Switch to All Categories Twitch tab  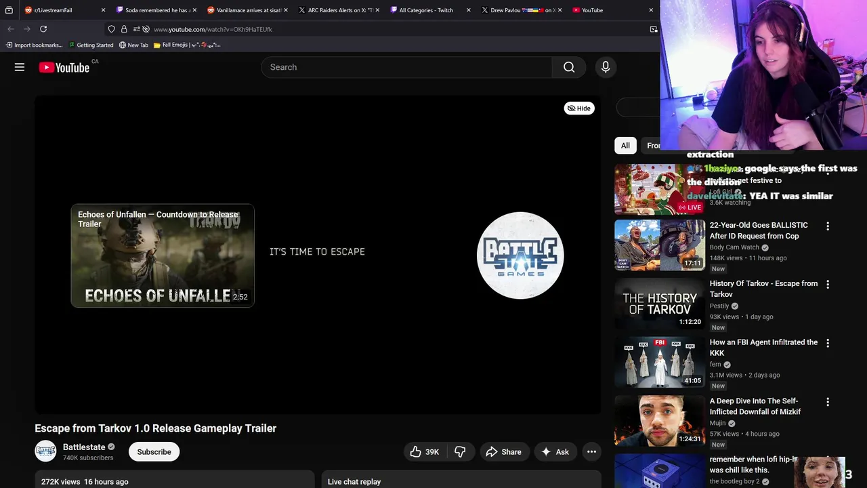[431, 10]
